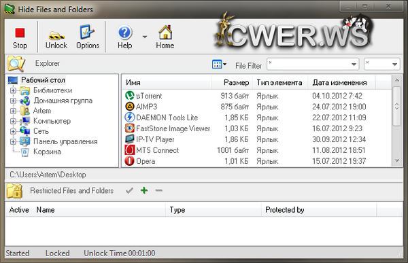
Task: Remove item with minus icon
Action: (158, 190)
